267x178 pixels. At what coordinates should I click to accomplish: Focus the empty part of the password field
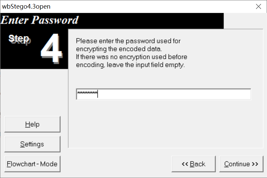pos(174,94)
